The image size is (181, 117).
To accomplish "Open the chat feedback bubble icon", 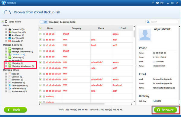I will click(157, 3).
